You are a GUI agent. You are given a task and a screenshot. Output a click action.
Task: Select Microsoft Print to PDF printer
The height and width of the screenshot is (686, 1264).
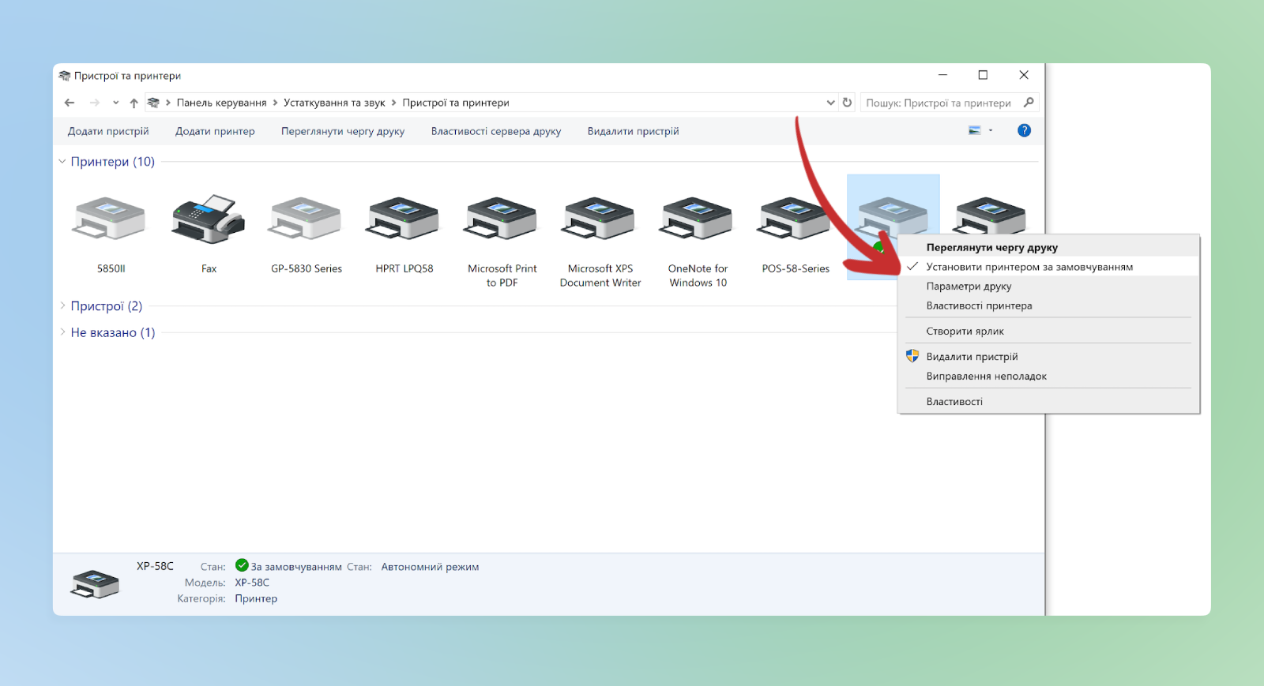[x=502, y=220]
